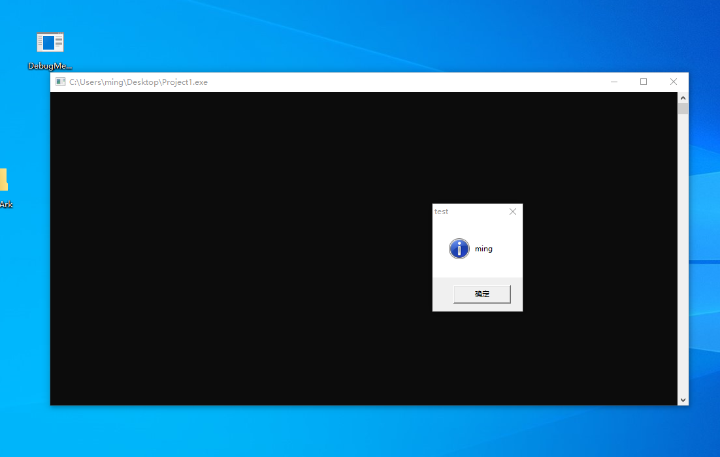Click the Project1.exe path in title bar
This screenshot has width=720, height=457.
(x=139, y=82)
